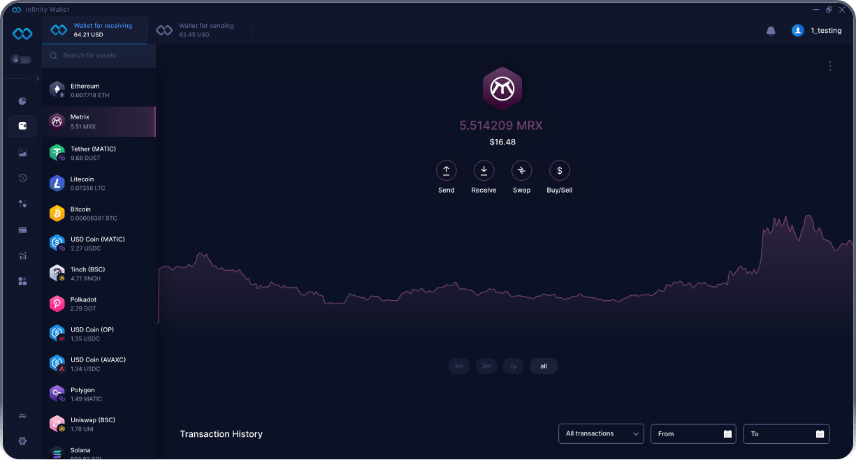This screenshot has height=462, width=856.
Task: Open the All transactions dropdown
Action: point(601,433)
